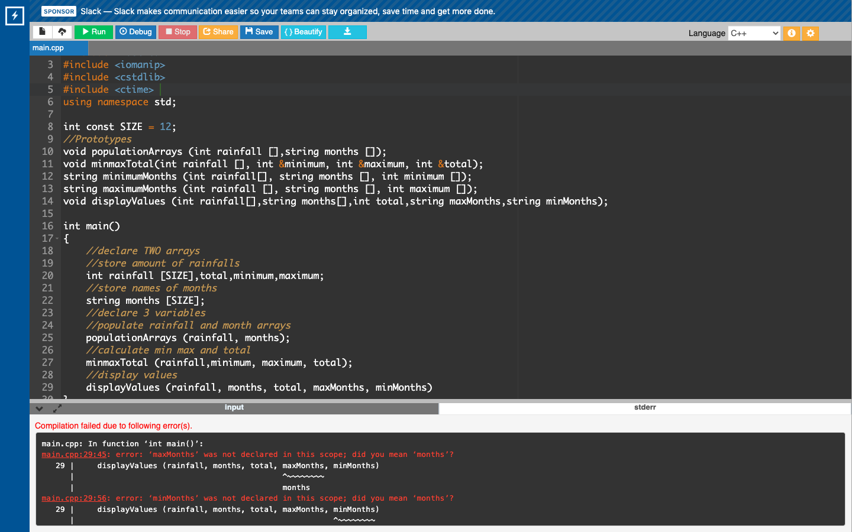This screenshot has height=532, width=852.
Task: Click line number 8 in the gutter
Action: point(50,126)
